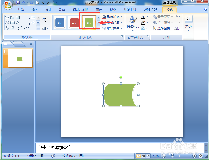Image resolution: width=209 pixels, height=160 pixels.
Task: Open the text box insert dropdown
Action: pos(45,28)
